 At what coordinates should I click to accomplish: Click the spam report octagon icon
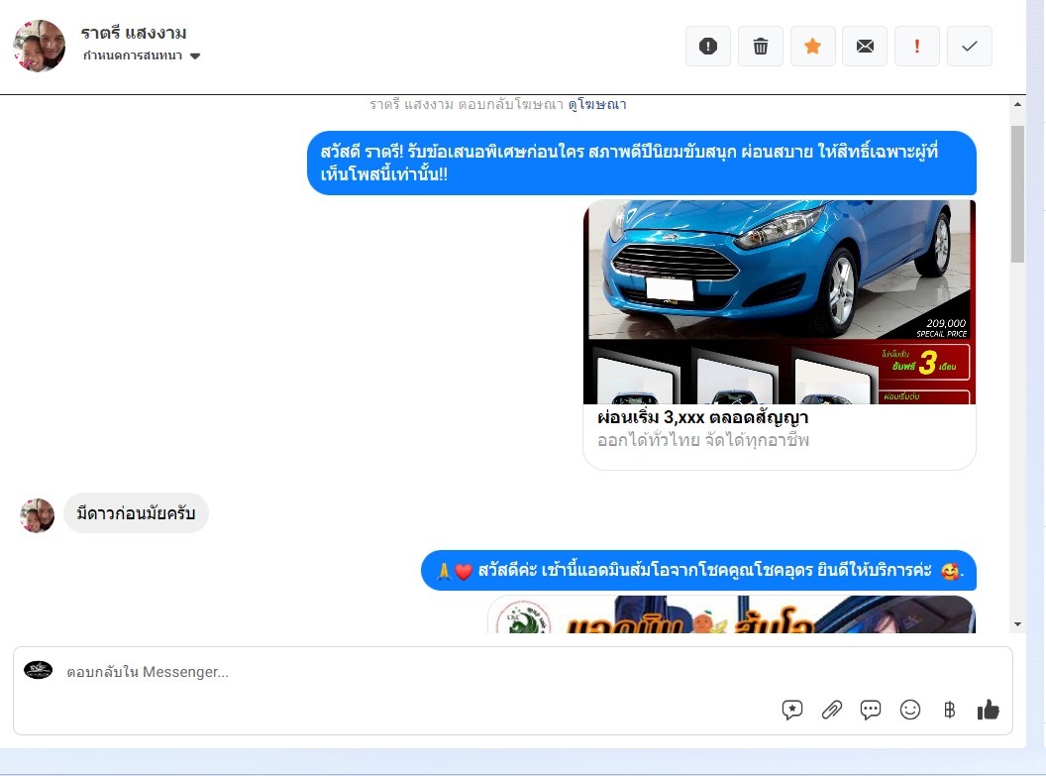point(707,47)
